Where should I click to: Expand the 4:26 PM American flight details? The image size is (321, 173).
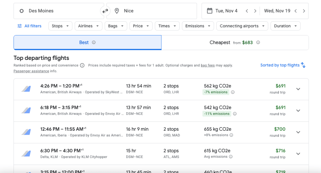[x=298, y=89]
